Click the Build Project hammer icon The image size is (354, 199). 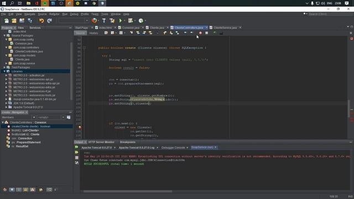(104, 21)
